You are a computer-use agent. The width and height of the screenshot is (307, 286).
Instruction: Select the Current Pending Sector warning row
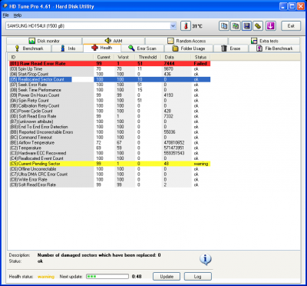pos(110,164)
